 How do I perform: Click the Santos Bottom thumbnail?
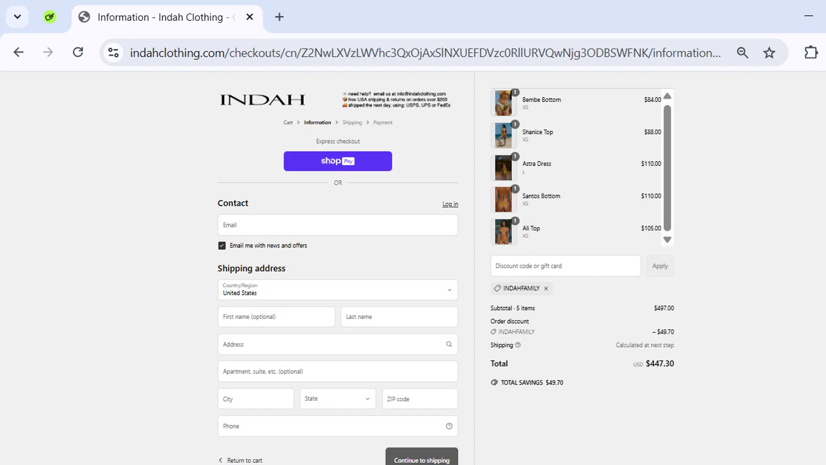click(x=503, y=200)
